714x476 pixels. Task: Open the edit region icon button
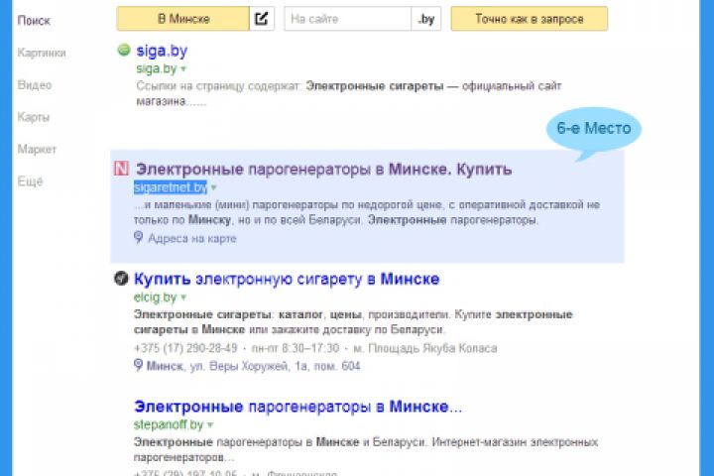(x=262, y=19)
